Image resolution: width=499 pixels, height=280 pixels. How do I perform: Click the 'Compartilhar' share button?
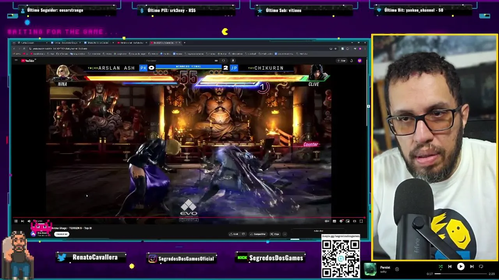pos(258,234)
